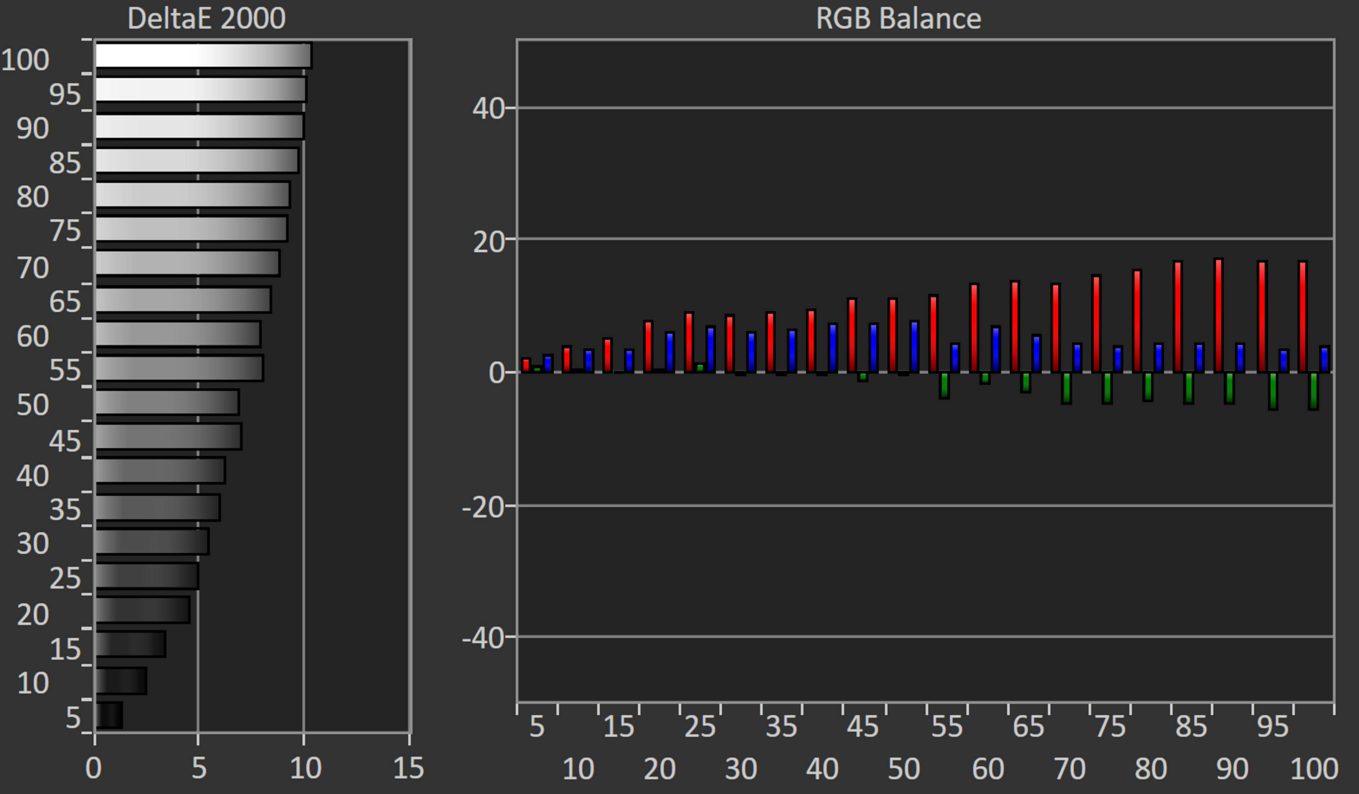The image size is (1359, 794).
Task: Click the red bar at 50 percent
Action: pos(893,336)
